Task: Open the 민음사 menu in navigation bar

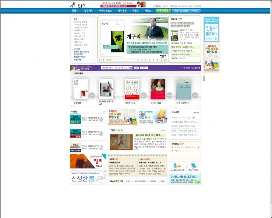Action: point(75,11)
